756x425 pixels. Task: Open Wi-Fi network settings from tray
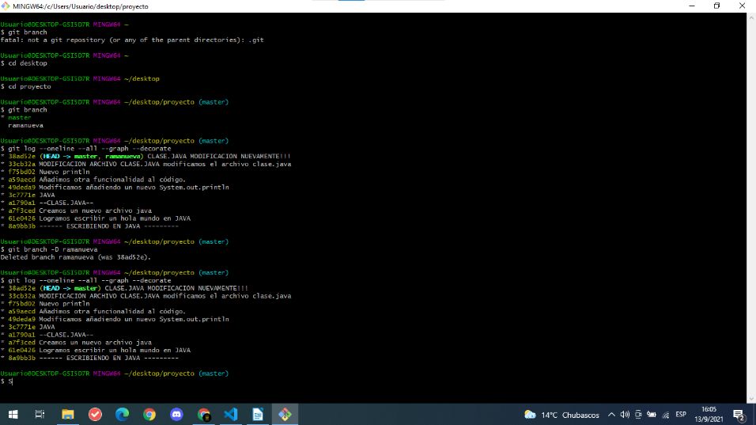[x=665, y=415]
